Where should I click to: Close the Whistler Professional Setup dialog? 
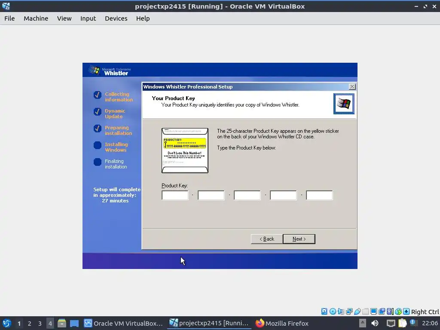tap(352, 87)
